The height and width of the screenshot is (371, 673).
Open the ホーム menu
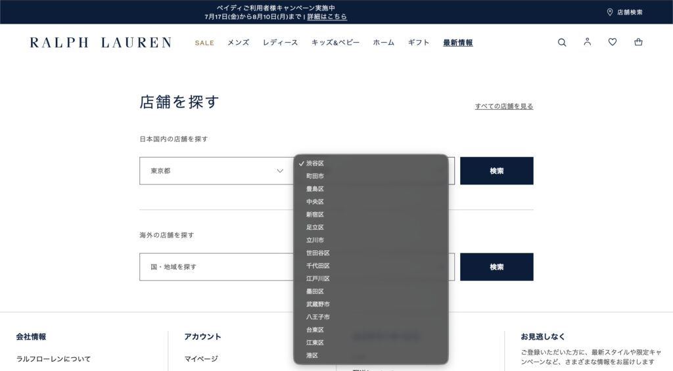[x=383, y=43]
